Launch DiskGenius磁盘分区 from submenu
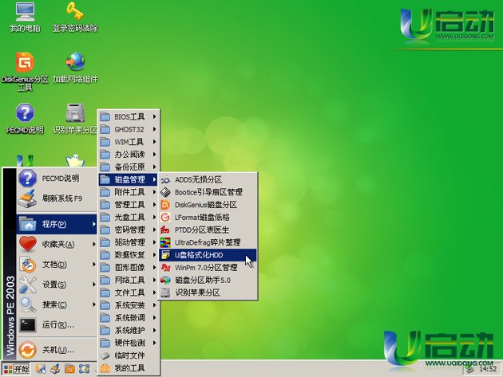Viewport: 503px width, 377px height. [x=208, y=205]
